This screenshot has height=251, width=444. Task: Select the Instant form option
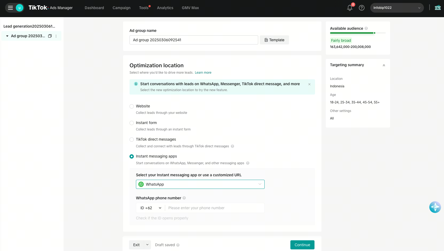pyautogui.click(x=132, y=123)
